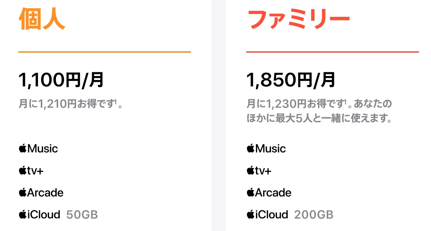Image resolution: width=431 pixels, height=231 pixels.
Task: Open footnote 1 after 月に1,230円お得です
Action: pos(345,101)
